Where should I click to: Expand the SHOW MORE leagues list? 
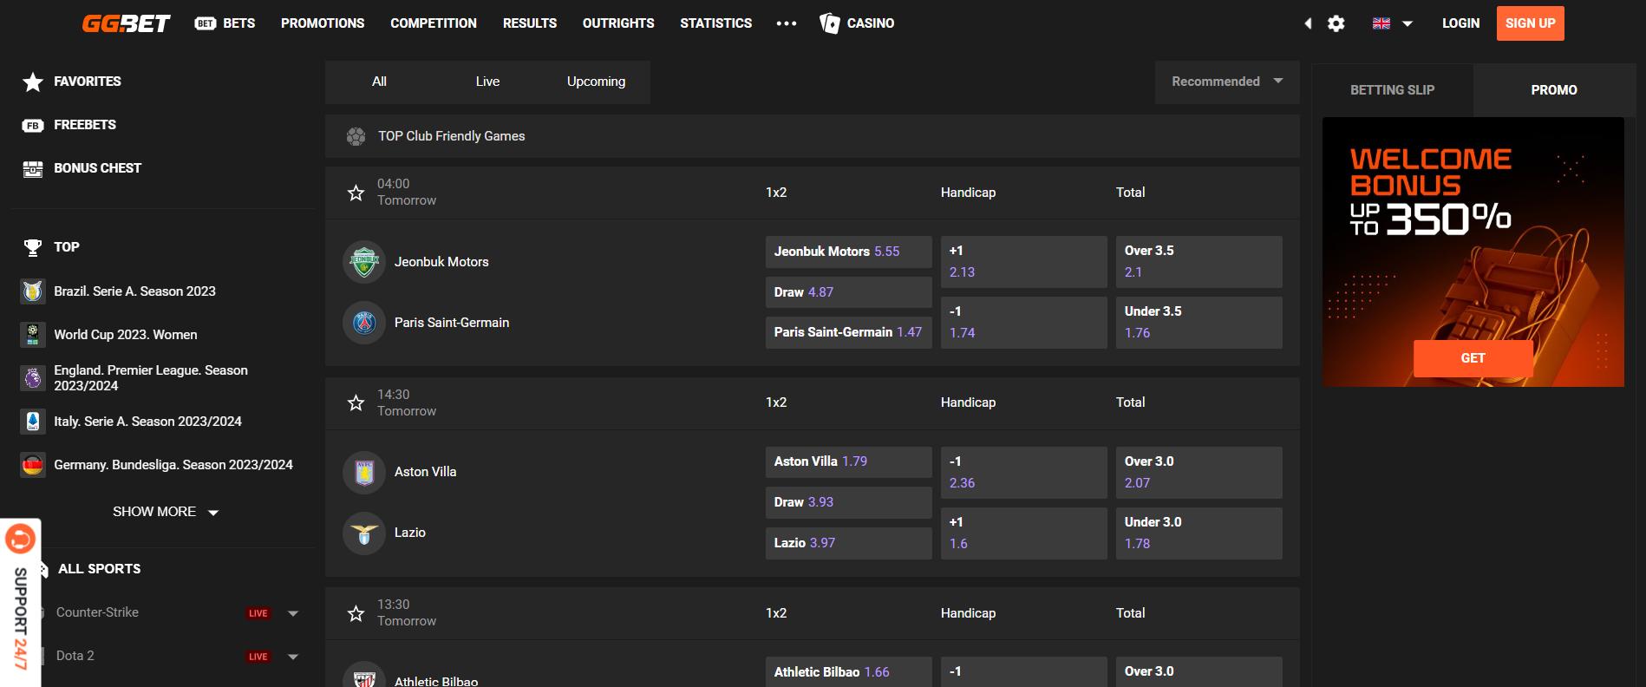point(165,512)
